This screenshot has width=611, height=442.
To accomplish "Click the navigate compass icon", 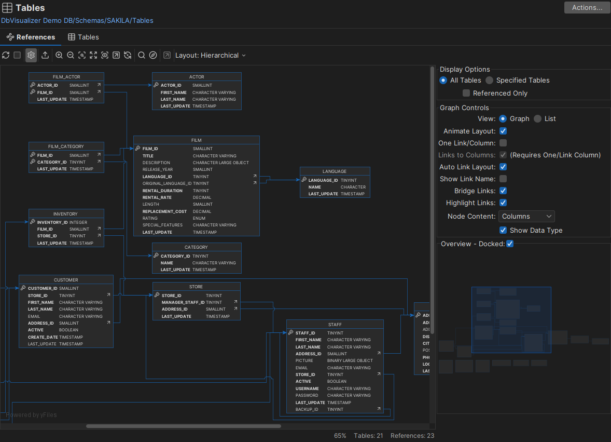I will click(152, 55).
